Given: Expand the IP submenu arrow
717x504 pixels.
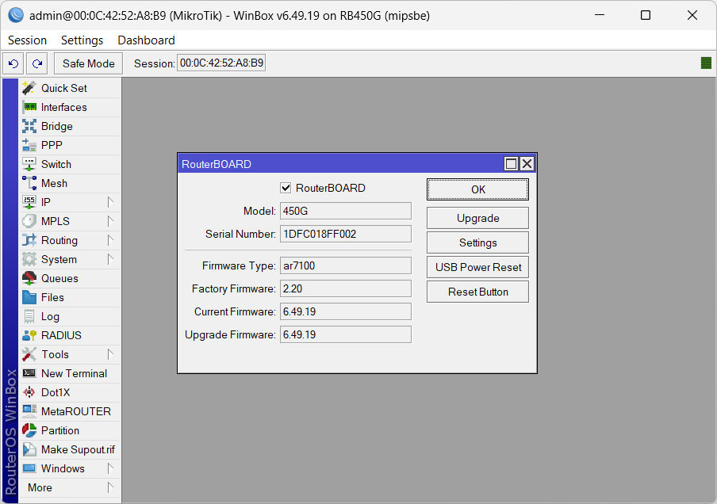Looking at the screenshot, I should [x=109, y=202].
